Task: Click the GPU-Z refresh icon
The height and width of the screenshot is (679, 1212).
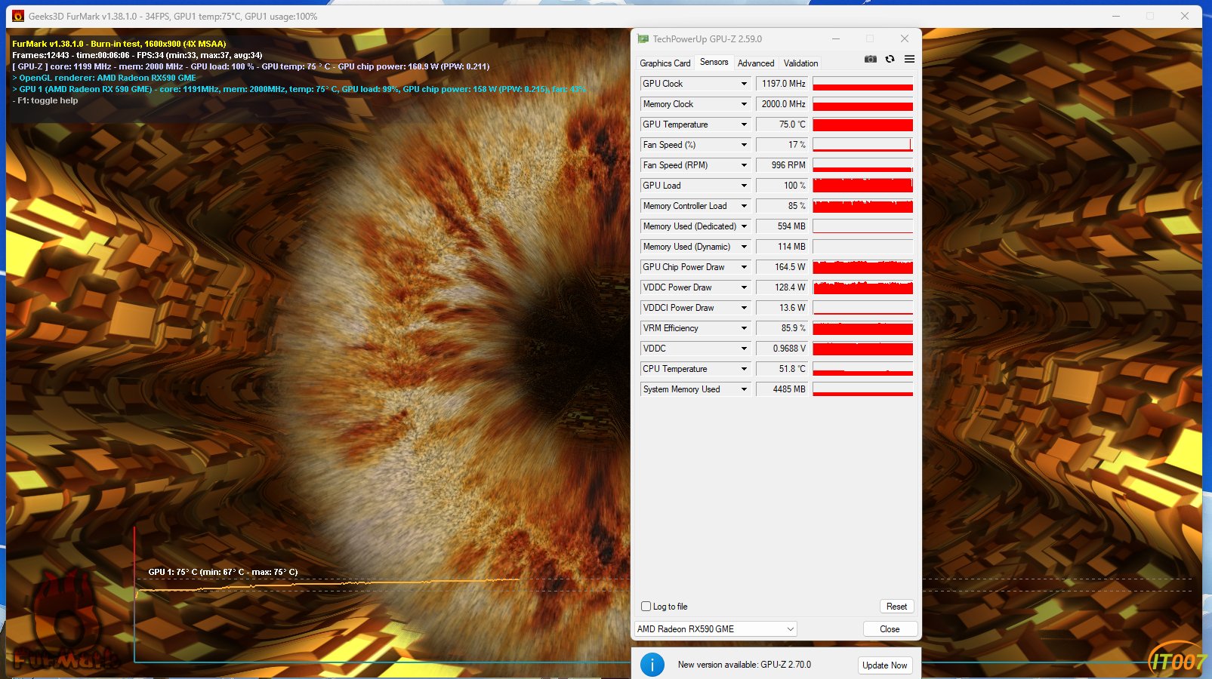Action: coord(890,59)
